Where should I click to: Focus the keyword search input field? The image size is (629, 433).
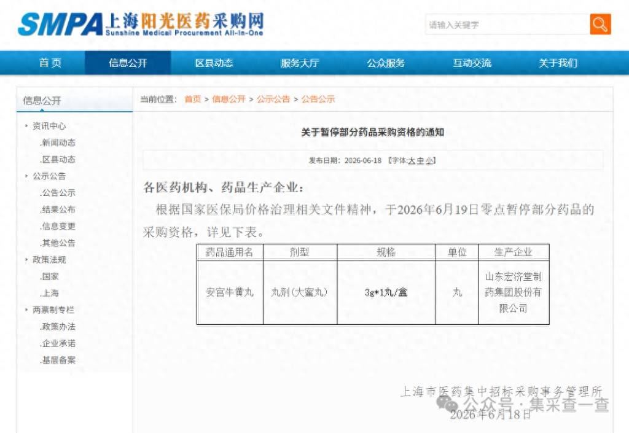click(507, 24)
